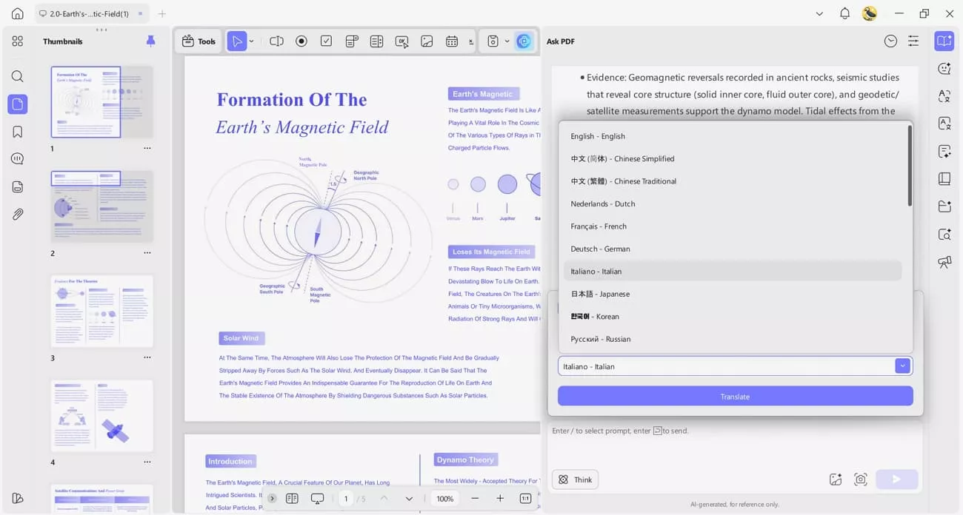This screenshot has width=963, height=515.
Task: Zoom in with the plus icon
Action: (x=500, y=499)
